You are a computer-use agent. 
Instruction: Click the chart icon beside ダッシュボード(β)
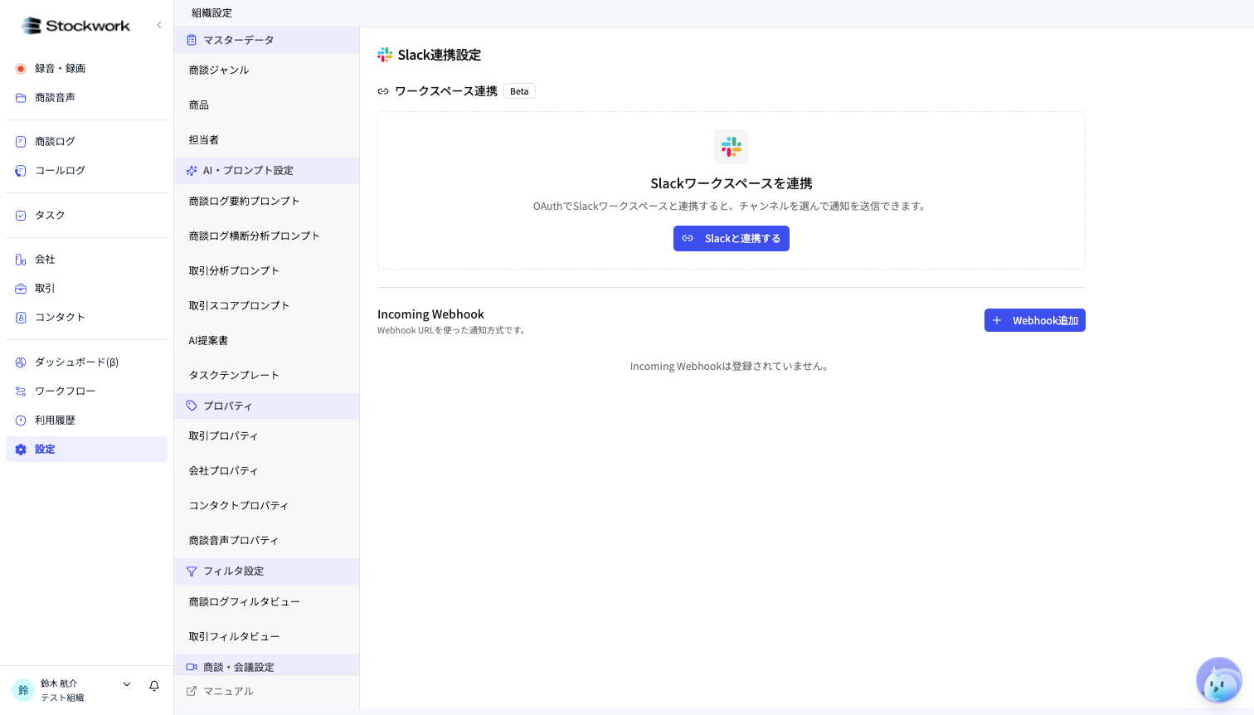click(21, 362)
